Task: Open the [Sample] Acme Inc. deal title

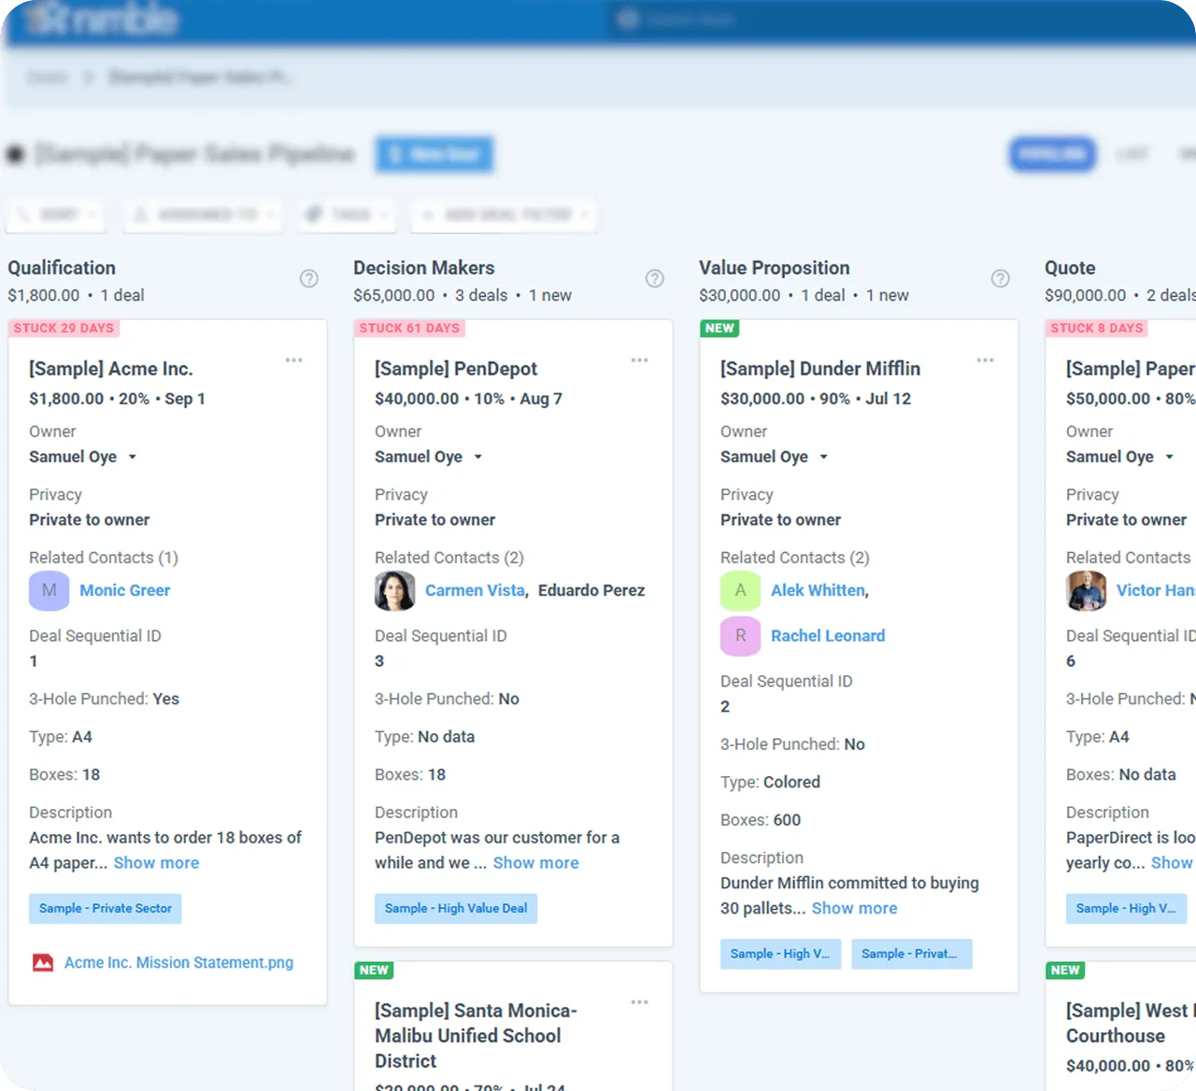Action: click(111, 369)
